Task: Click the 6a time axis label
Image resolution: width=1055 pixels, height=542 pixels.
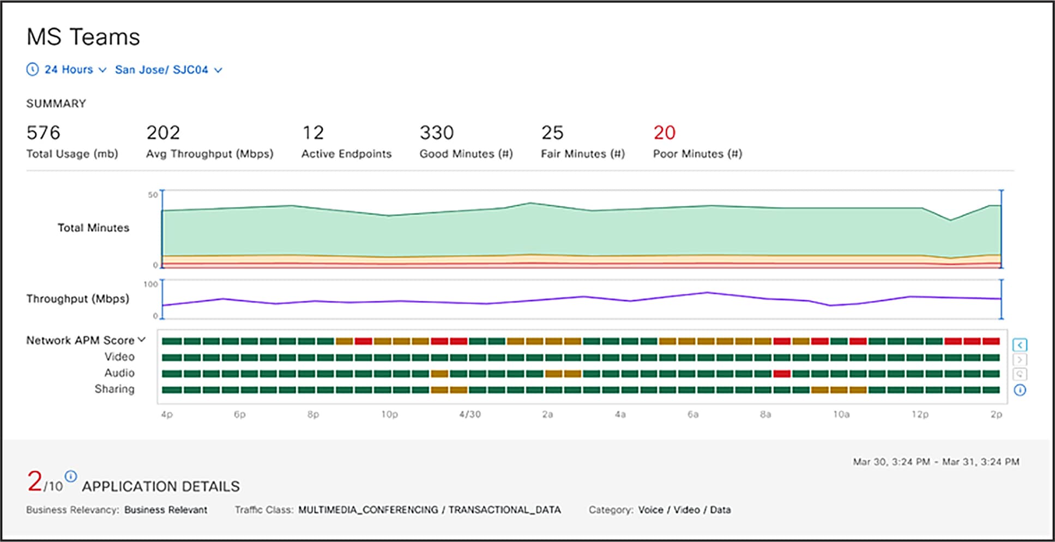Action: [x=693, y=415]
